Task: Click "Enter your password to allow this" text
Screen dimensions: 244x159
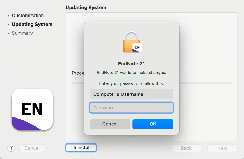Action: [131, 83]
